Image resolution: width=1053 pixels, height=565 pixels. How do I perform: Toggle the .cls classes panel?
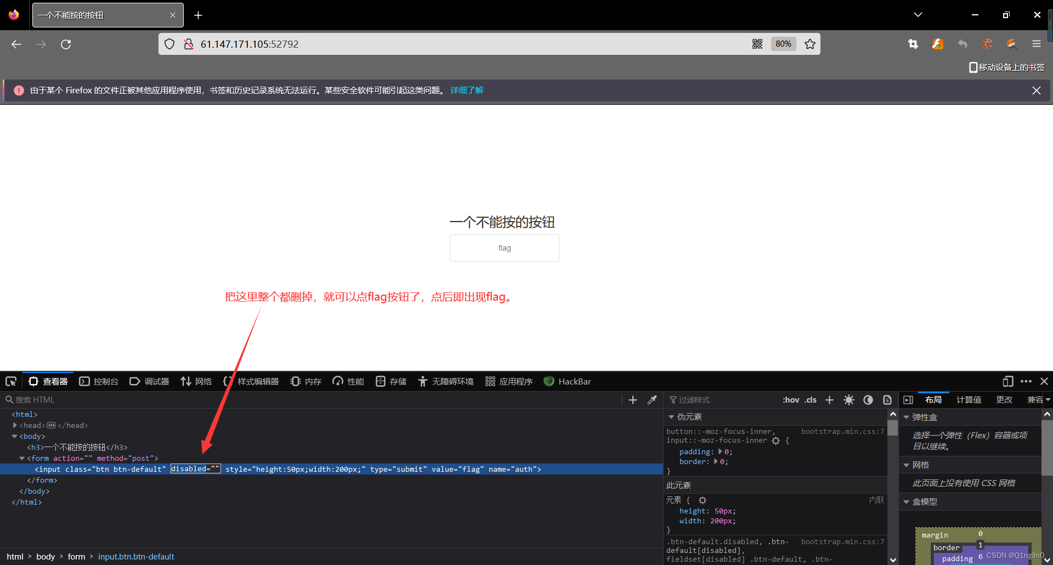(x=811, y=400)
